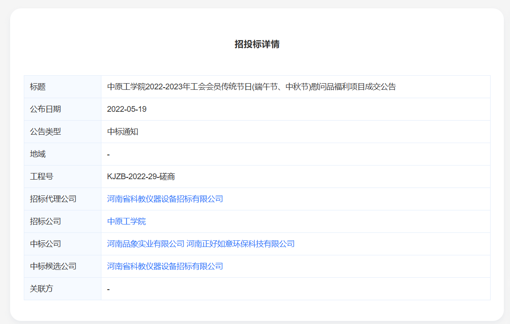Open the 中原工学院 company link
The height and width of the screenshot is (324, 510).
click(x=127, y=221)
